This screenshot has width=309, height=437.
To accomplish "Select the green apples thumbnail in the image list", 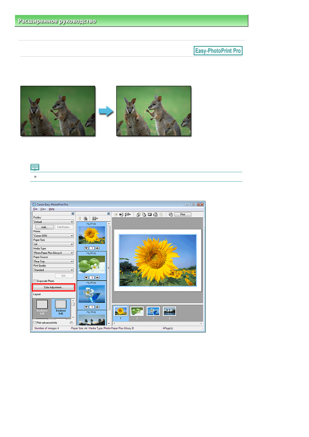I will 92,264.
